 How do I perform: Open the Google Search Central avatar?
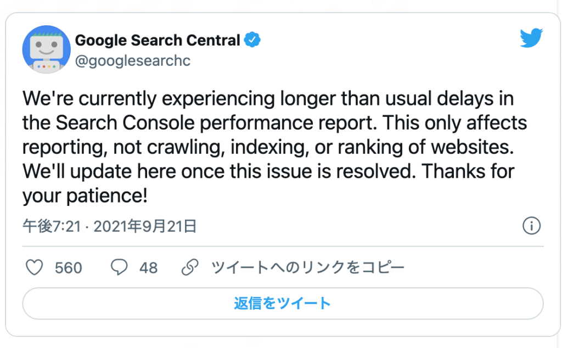tap(47, 49)
